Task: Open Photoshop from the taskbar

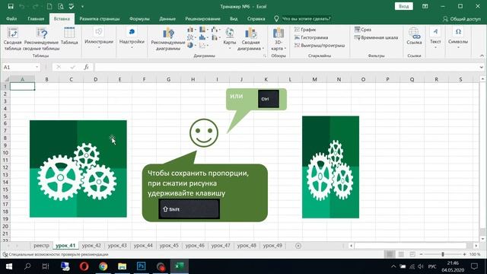Action: (142, 266)
